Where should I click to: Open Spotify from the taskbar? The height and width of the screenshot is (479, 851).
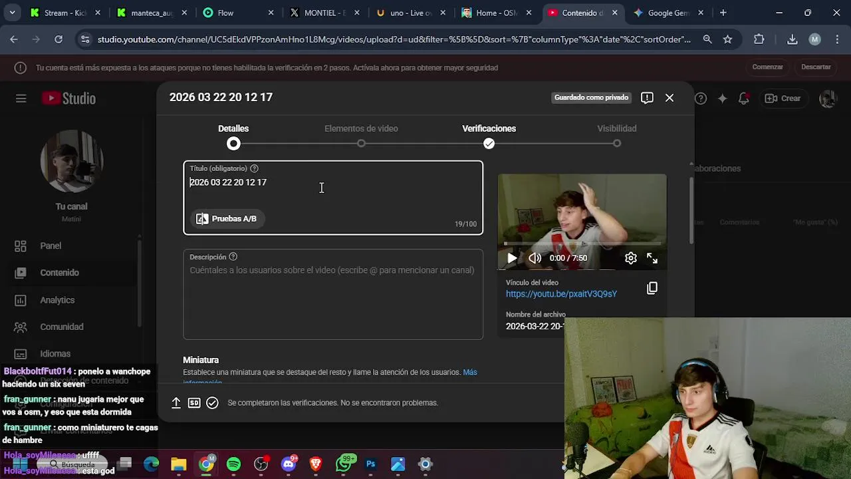[x=233, y=464]
